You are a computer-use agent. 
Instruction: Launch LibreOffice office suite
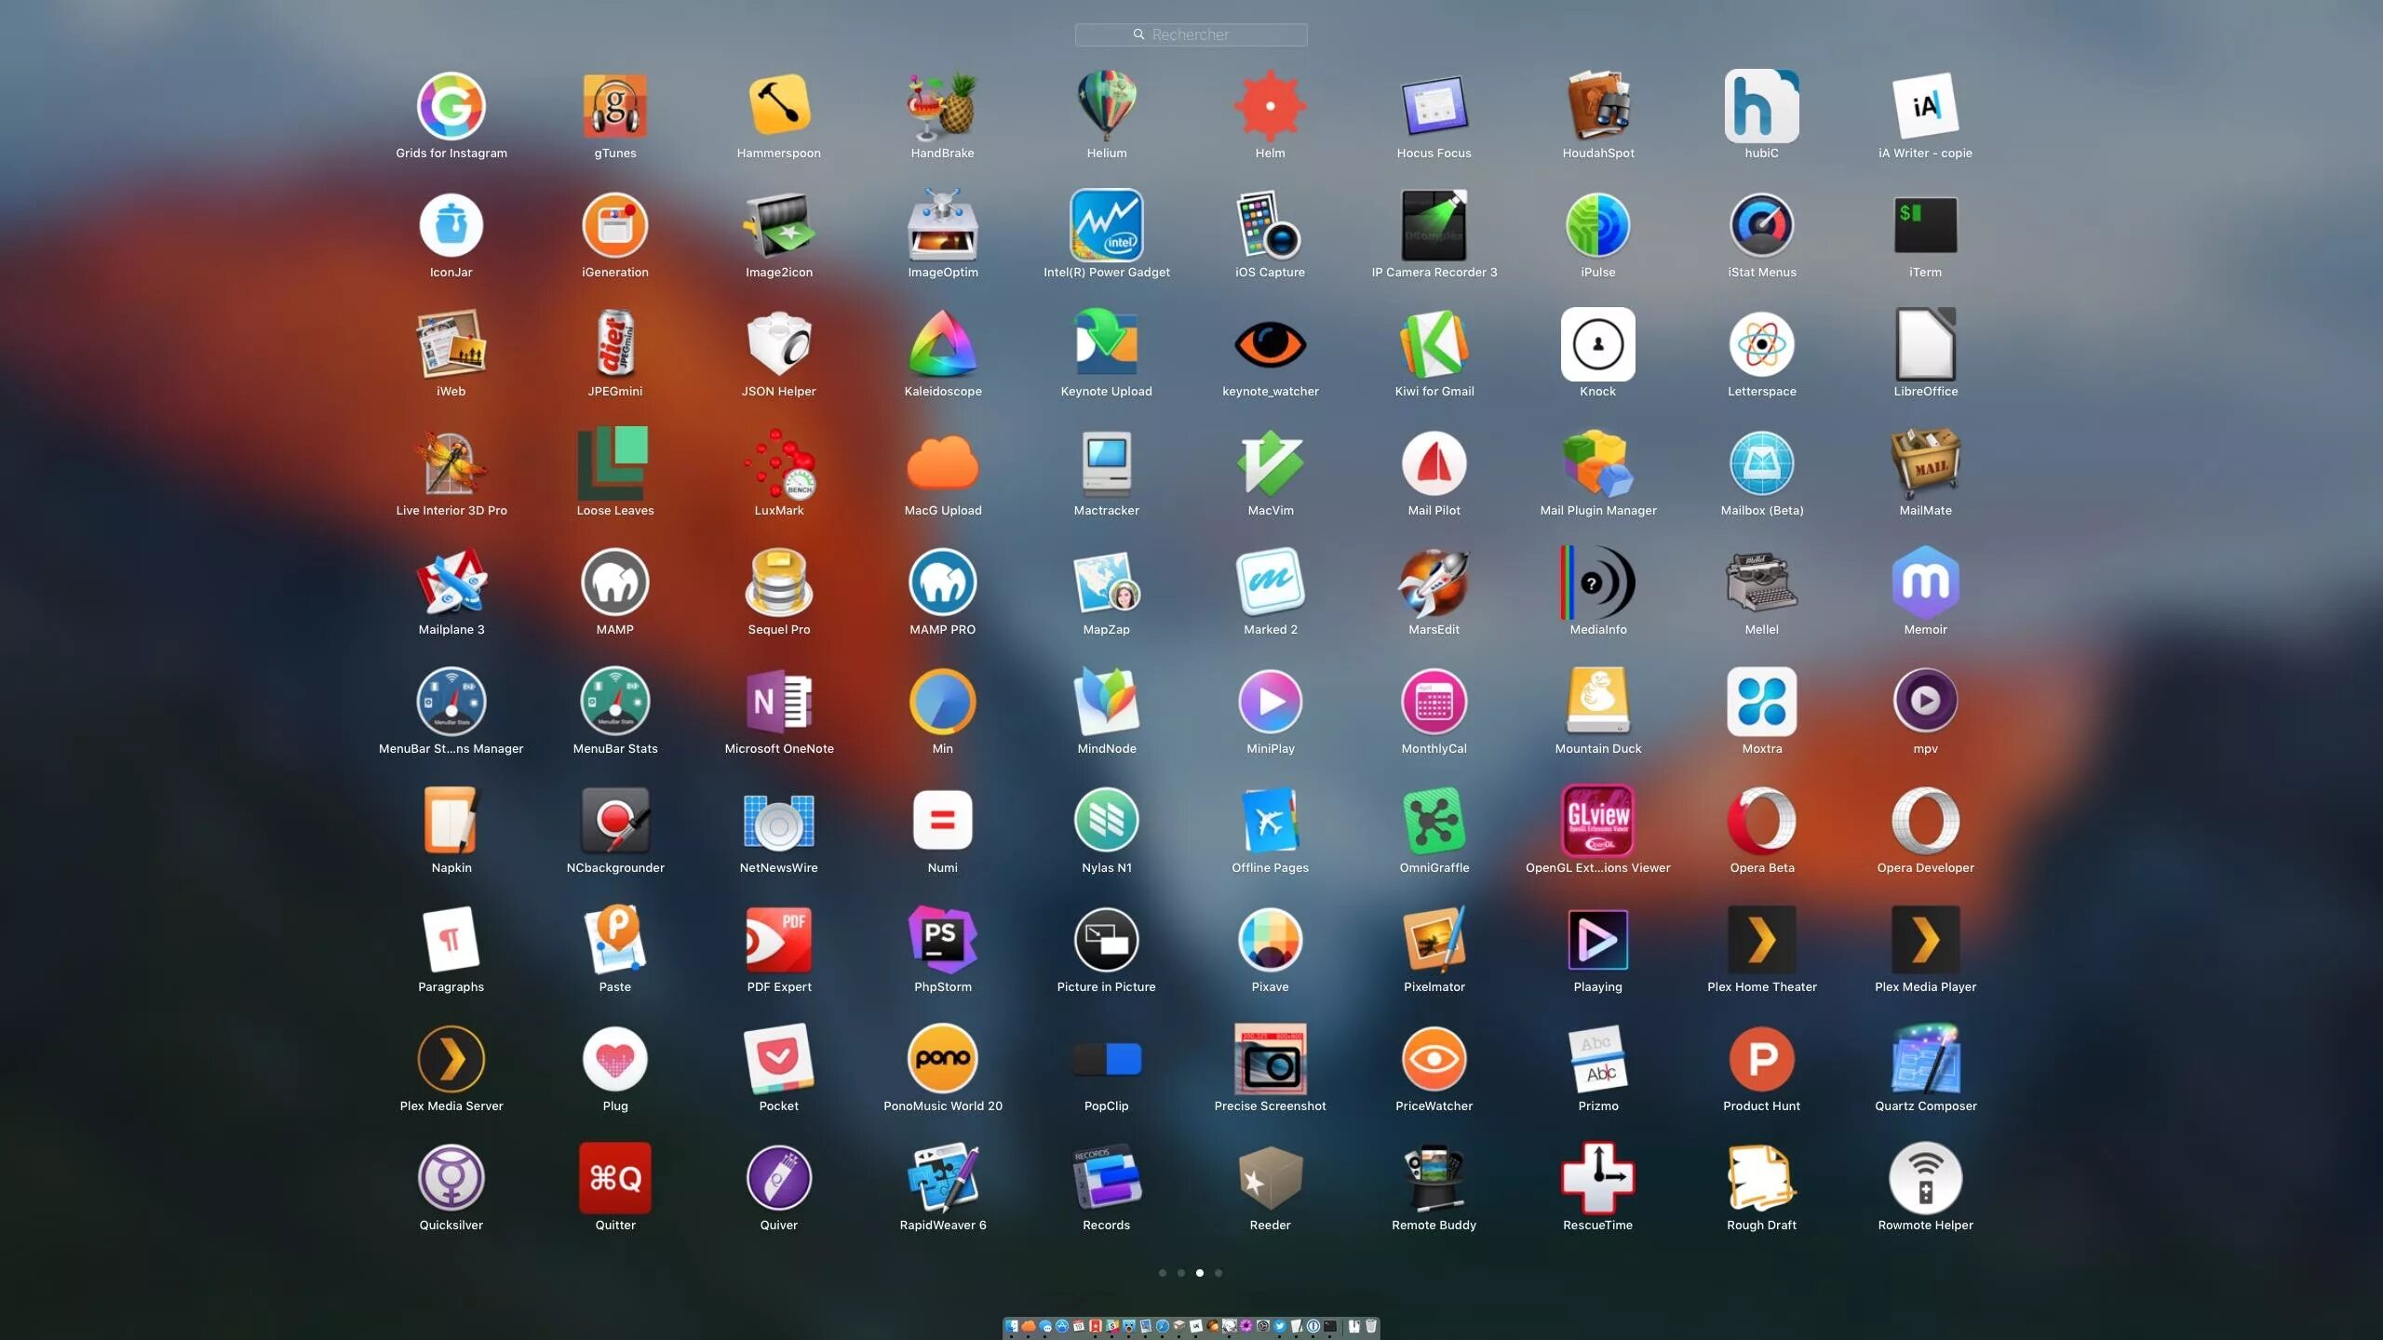(1925, 343)
